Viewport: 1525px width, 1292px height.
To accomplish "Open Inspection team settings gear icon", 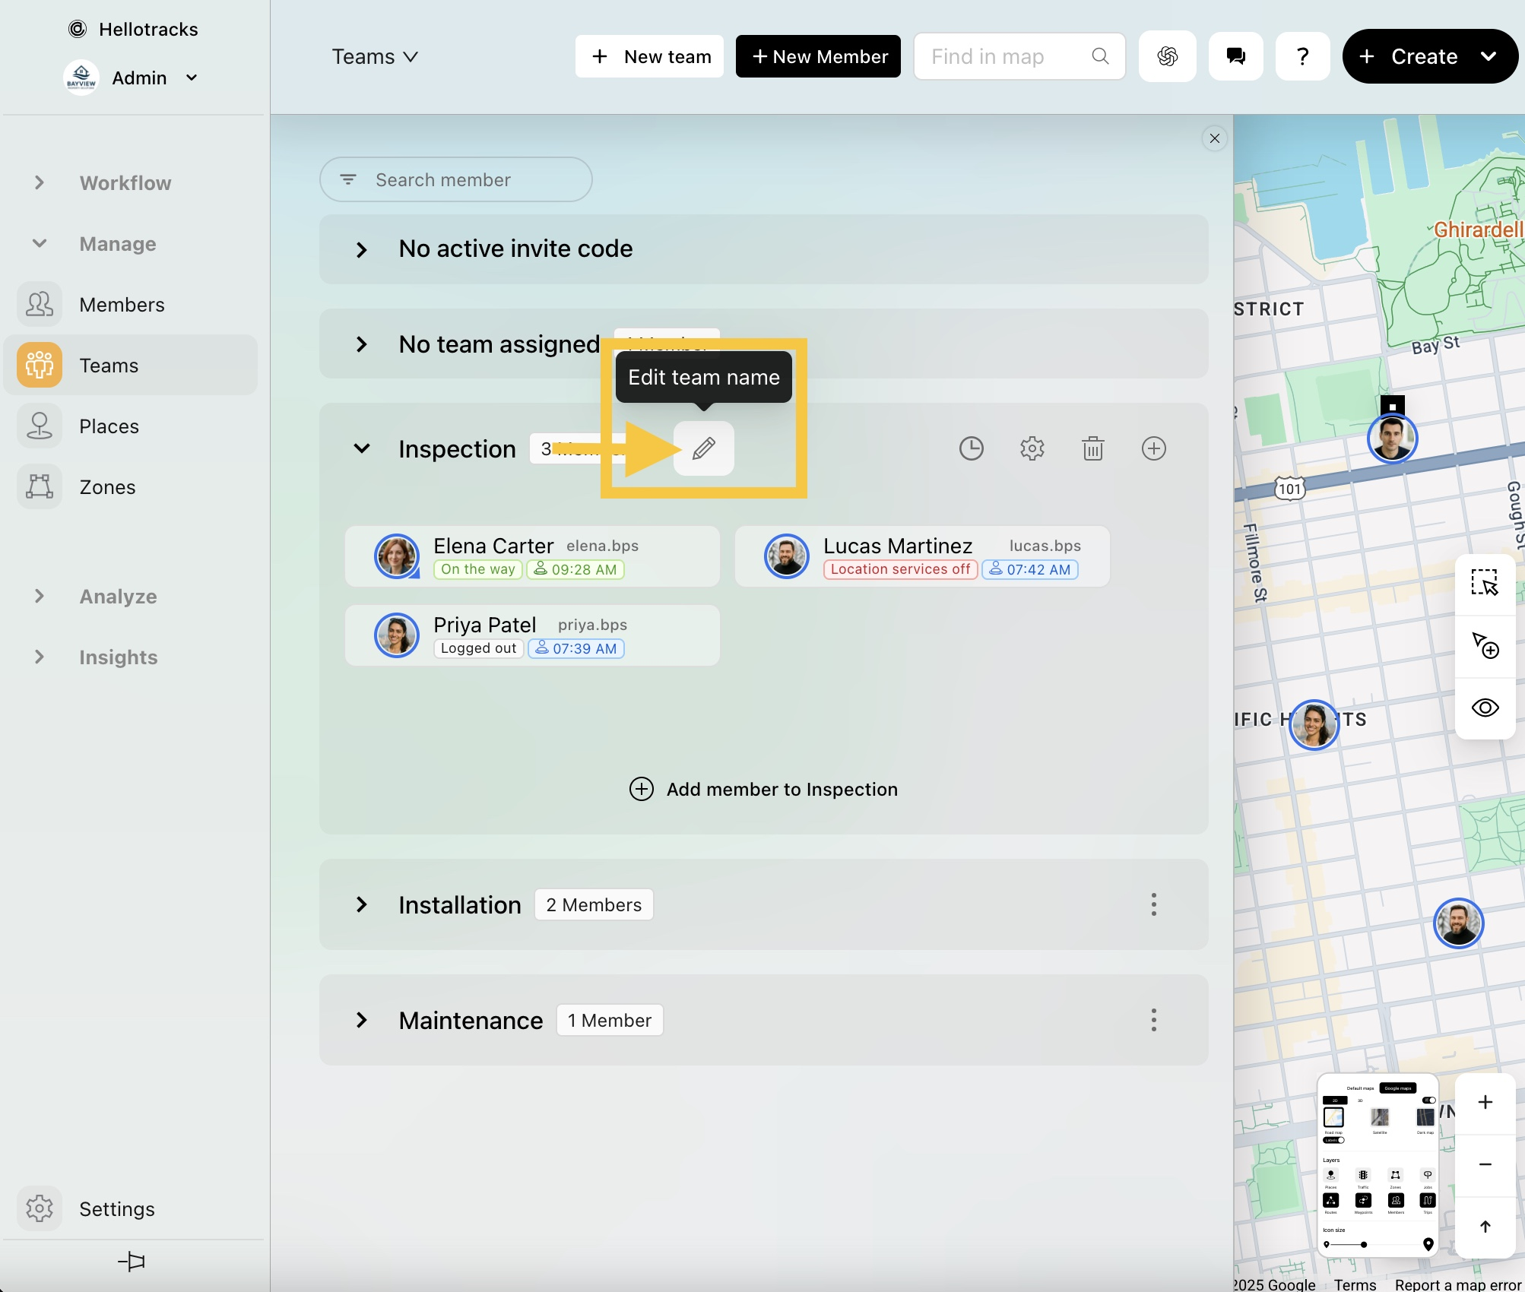I will point(1032,448).
